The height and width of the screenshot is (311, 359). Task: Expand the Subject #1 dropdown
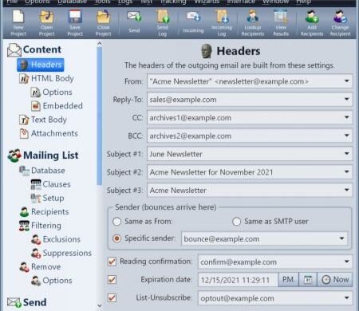click(x=346, y=153)
